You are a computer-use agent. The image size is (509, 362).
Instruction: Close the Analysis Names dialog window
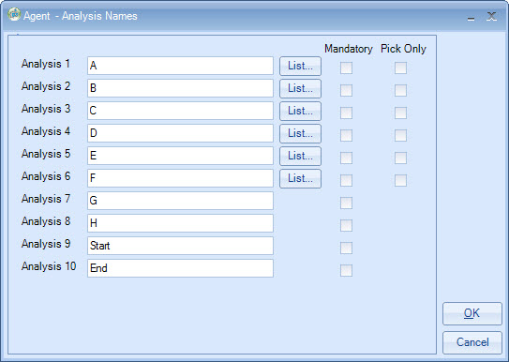pyautogui.click(x=491, y=16)
